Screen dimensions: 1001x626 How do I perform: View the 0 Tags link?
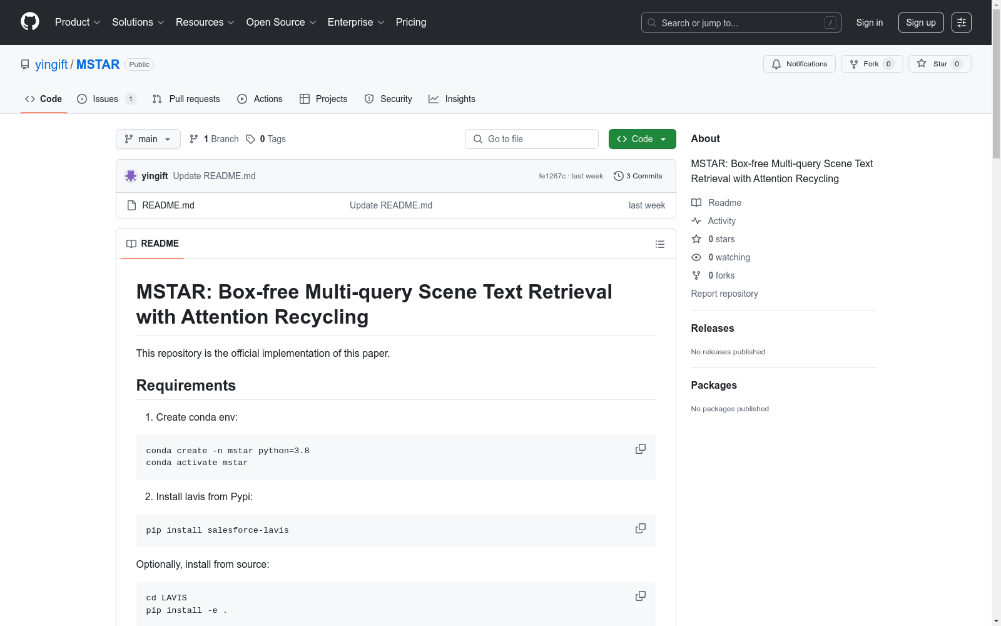266,139
